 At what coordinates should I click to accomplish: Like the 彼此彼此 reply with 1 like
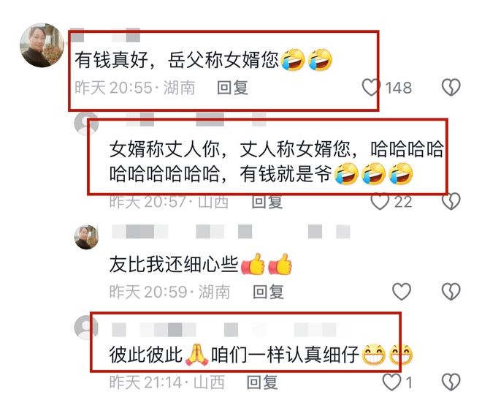(391, 382)
